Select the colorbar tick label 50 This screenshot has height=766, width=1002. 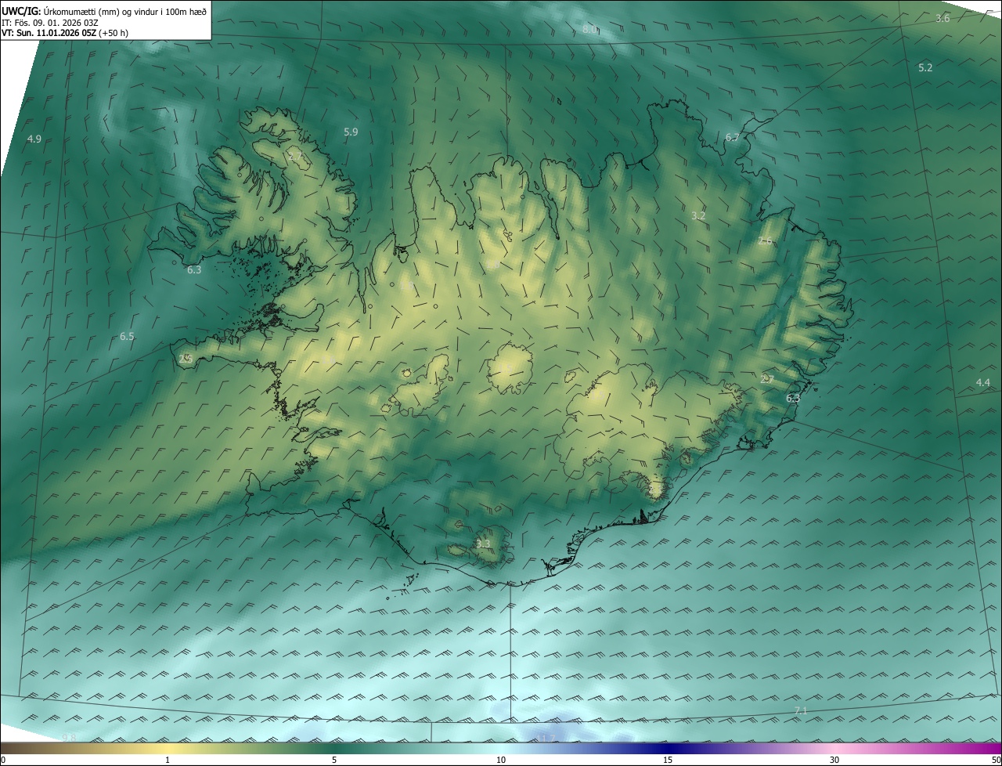(996, 760)
